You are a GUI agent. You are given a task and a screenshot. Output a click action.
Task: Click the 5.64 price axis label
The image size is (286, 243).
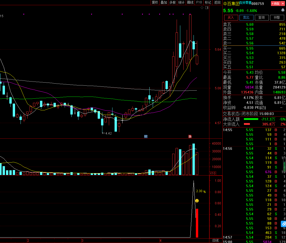218,50
